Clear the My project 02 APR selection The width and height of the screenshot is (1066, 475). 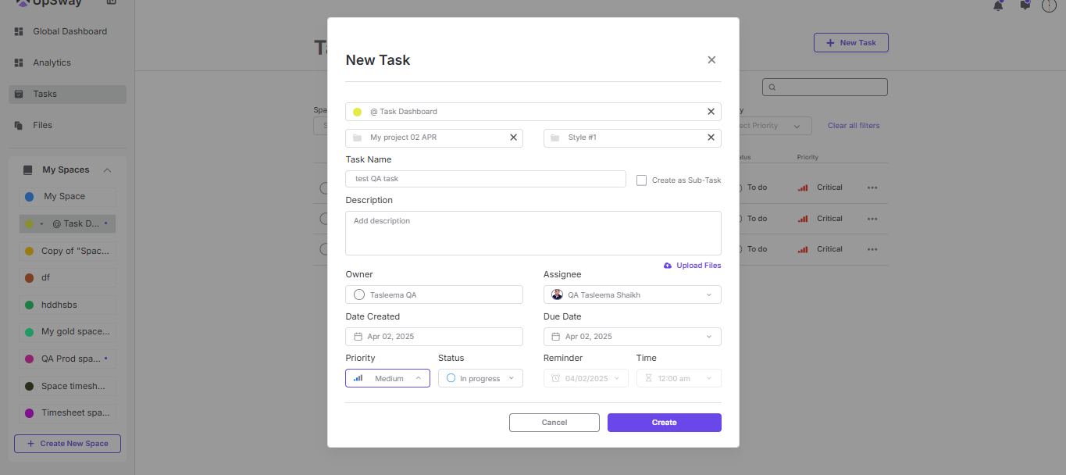tap(513, 137)
